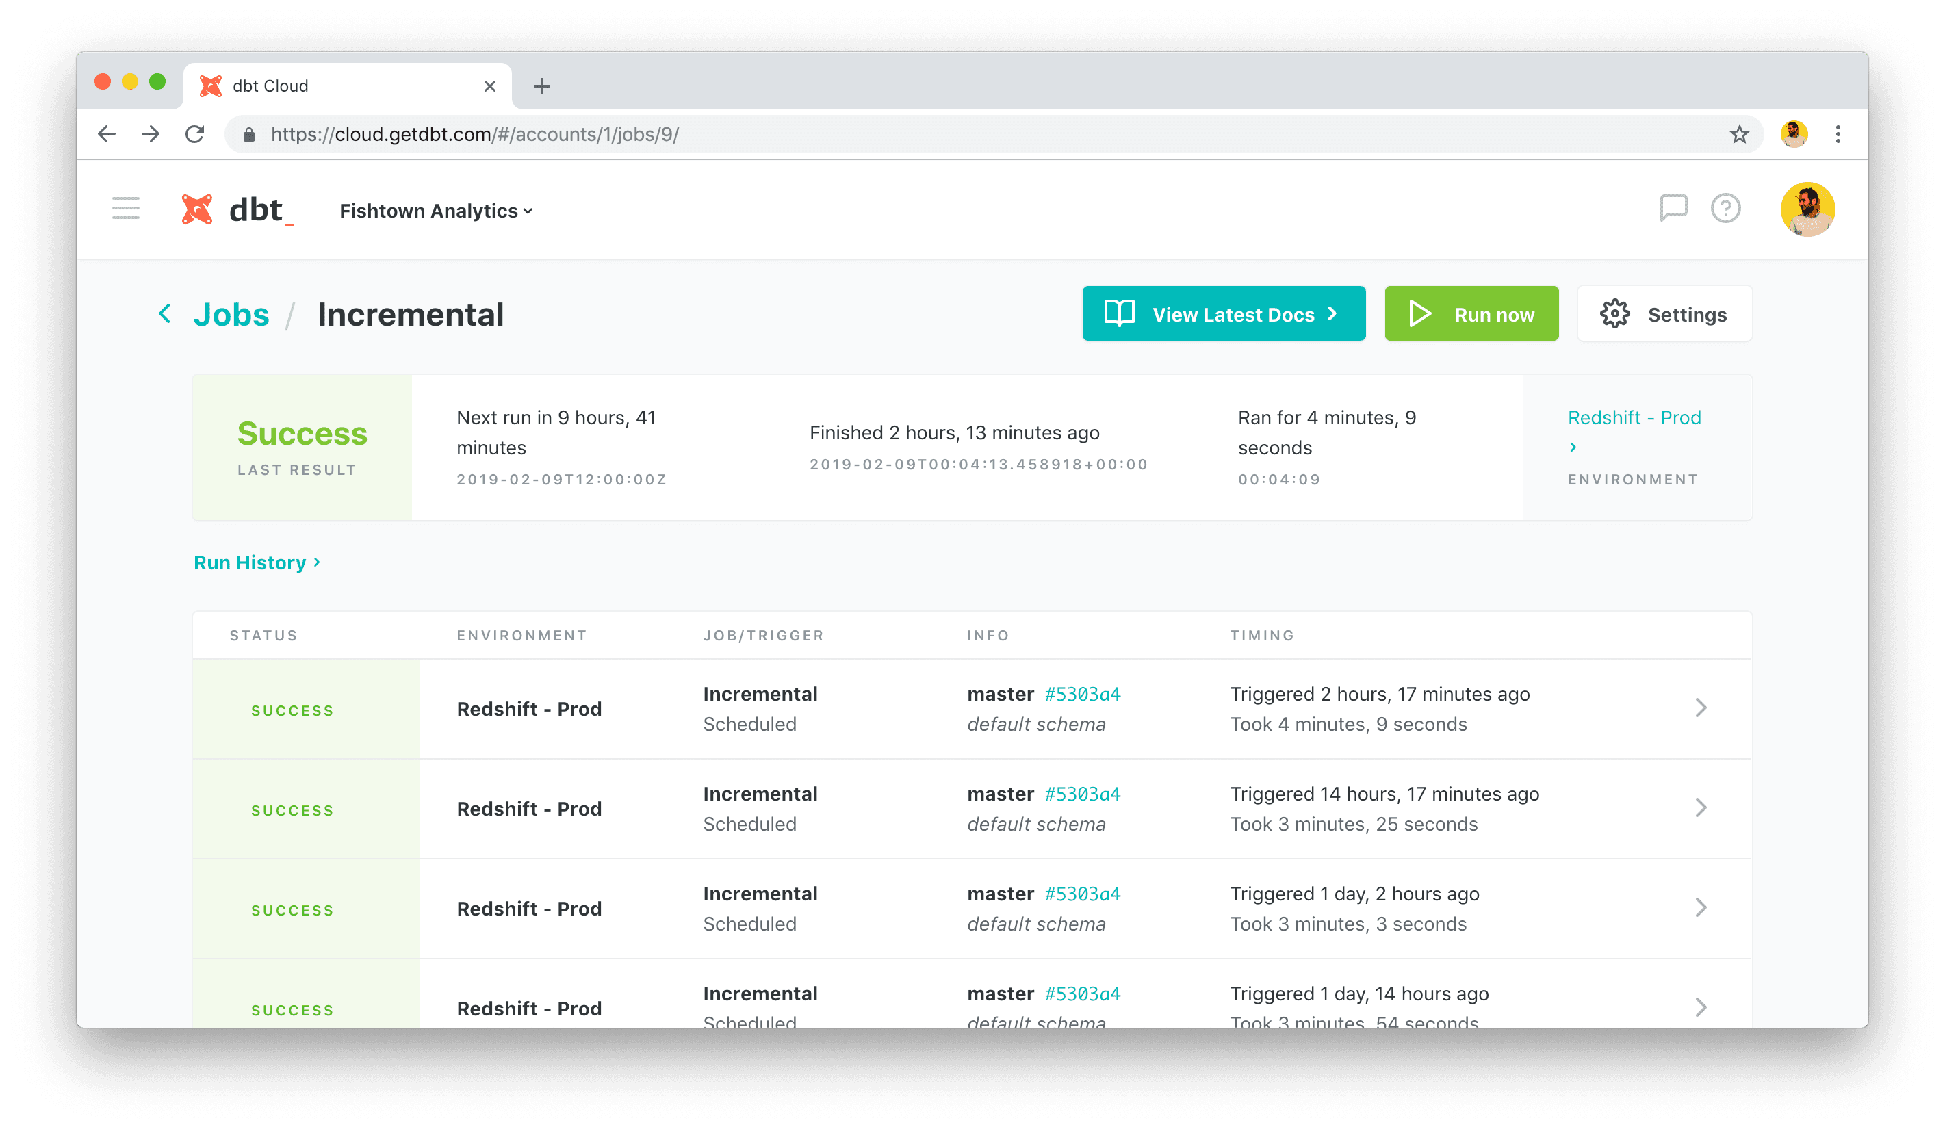Click the browser address bar URL

click(474, 134)
